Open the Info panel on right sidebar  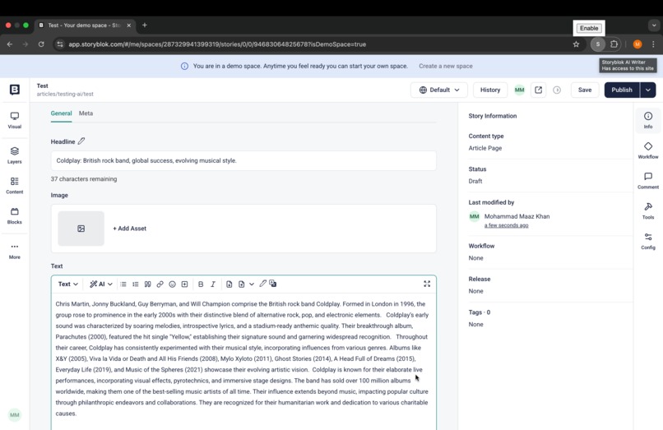pyautogui.click(x=648, y=120)
